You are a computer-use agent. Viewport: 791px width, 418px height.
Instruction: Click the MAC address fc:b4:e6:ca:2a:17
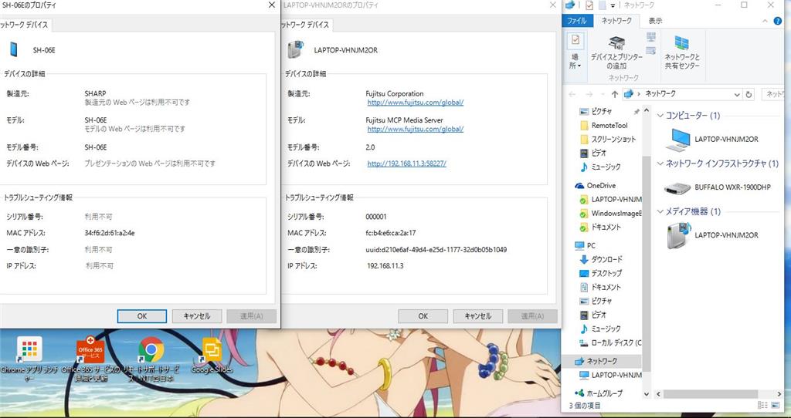390,233
